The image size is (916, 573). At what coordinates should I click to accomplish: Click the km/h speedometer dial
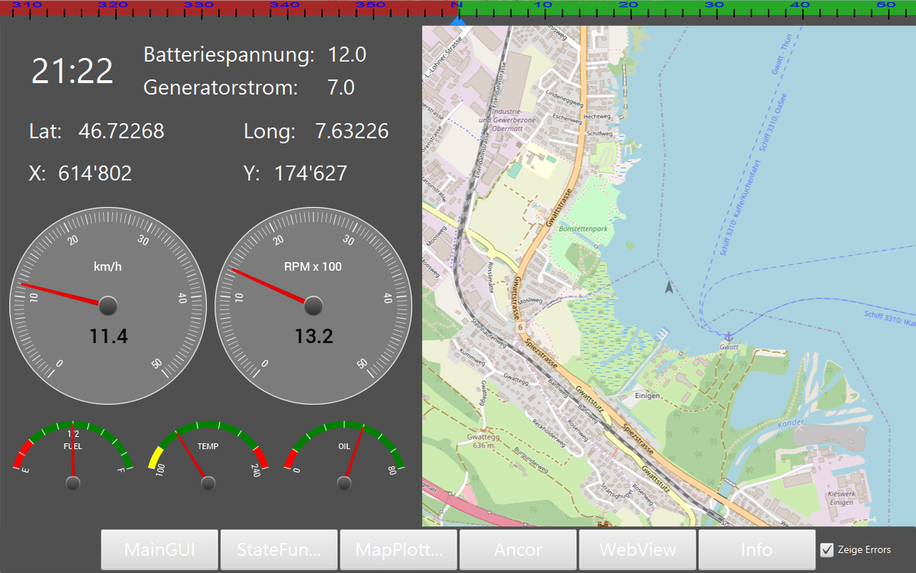[x=108, y=306]
